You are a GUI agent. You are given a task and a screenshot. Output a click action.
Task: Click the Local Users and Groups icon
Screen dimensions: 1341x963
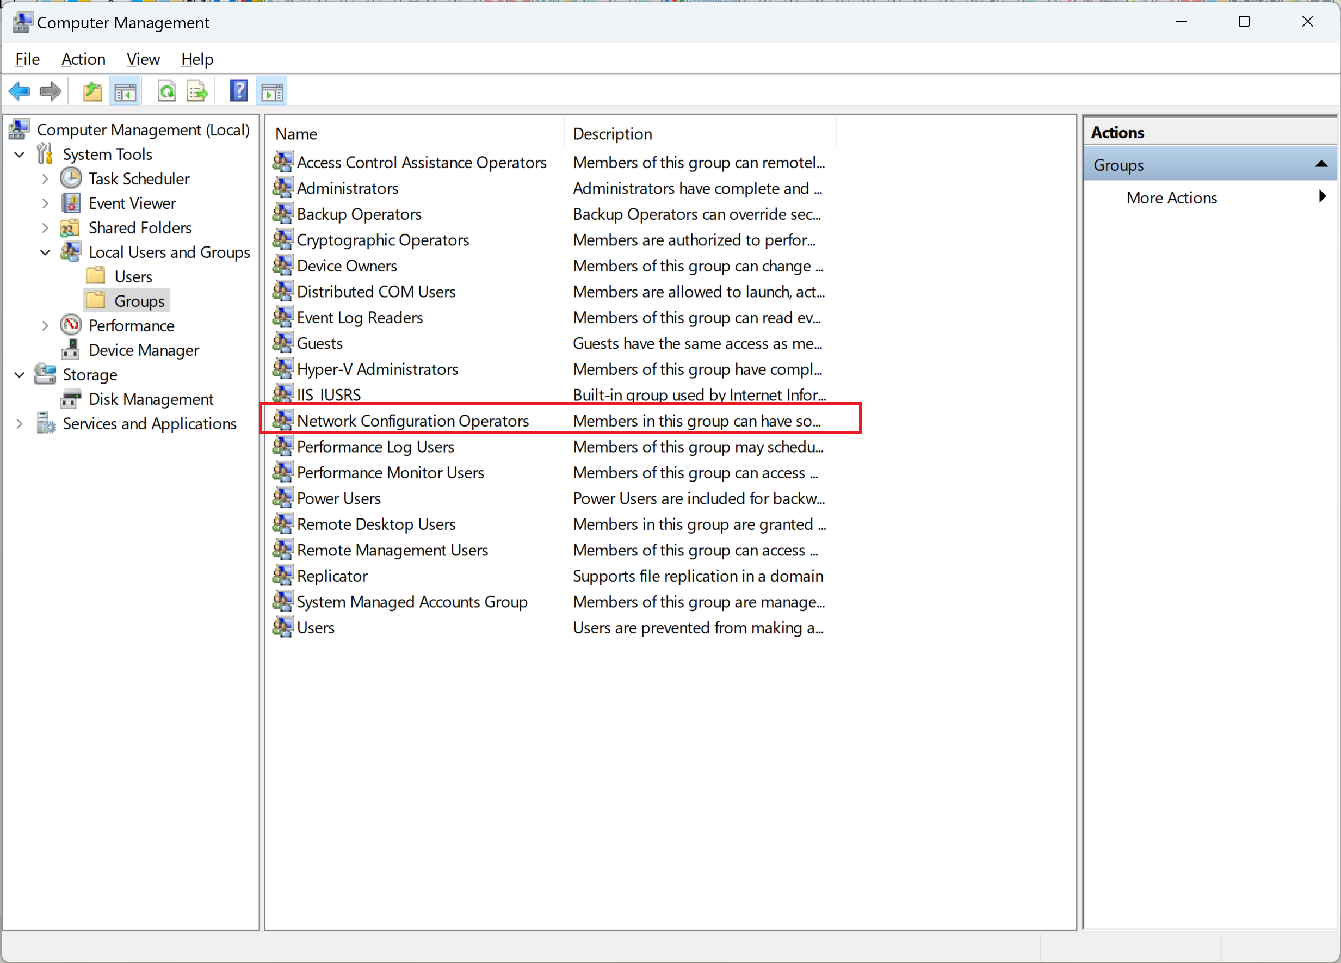pyautogui.click(x=71, y=252)
